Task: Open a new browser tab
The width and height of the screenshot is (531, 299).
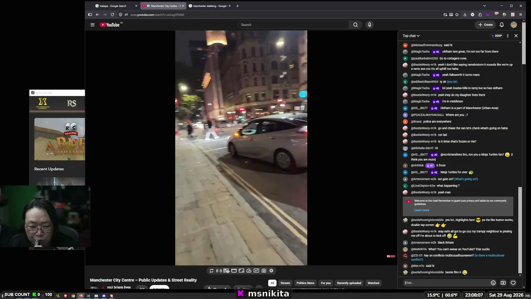Action: click(x=237, y=6)
